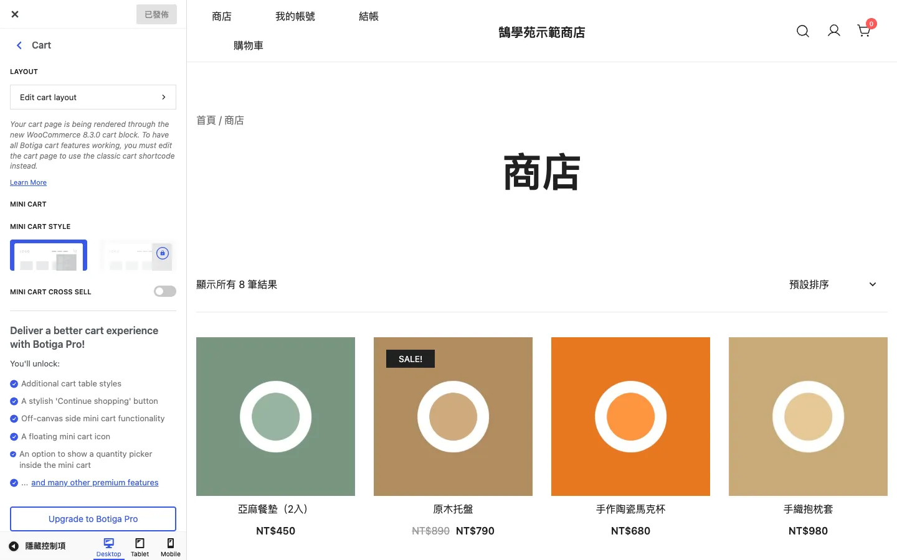Open the 亞麻餐墊（2入） product image
The image size is (897, 560).
point(275,416)
